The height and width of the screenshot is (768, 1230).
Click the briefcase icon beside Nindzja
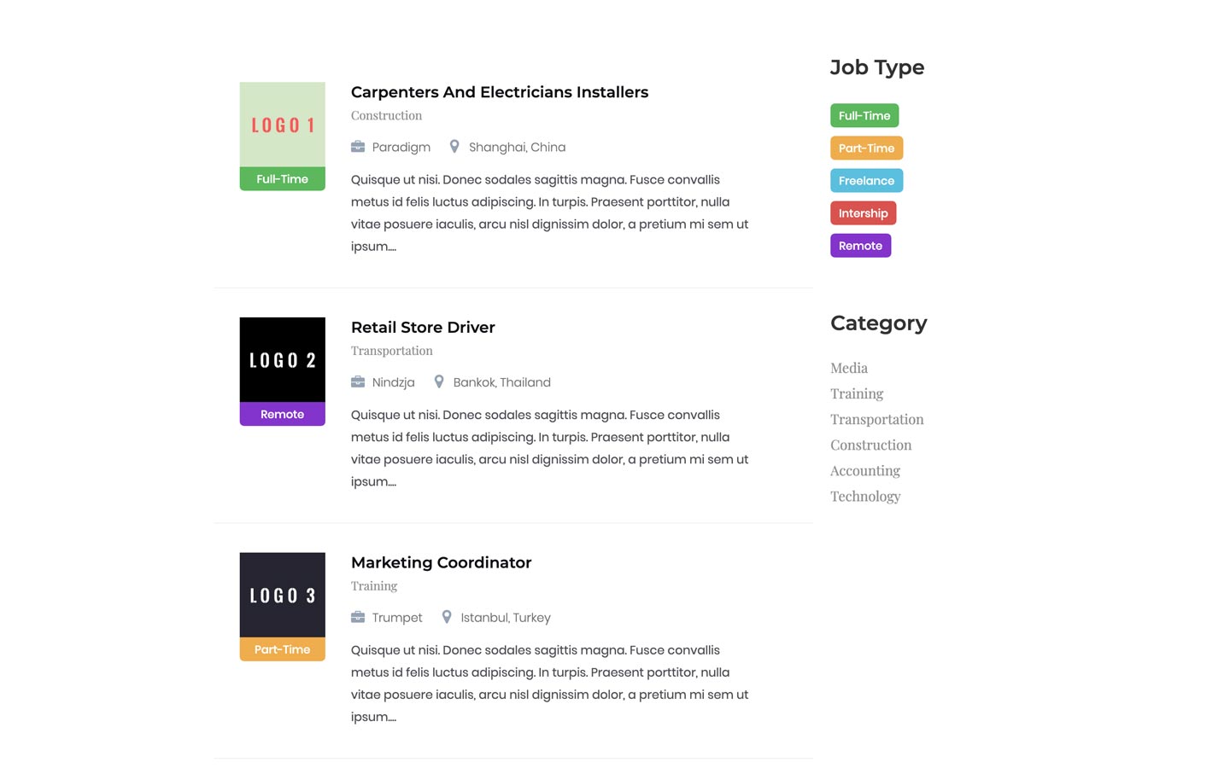[x=357, y=381]
